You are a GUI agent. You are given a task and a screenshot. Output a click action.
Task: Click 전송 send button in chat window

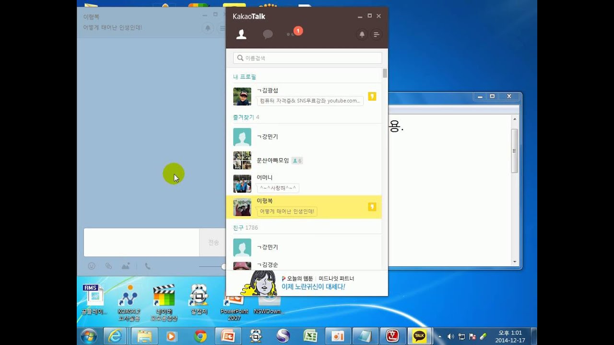(x=213, y=242)
